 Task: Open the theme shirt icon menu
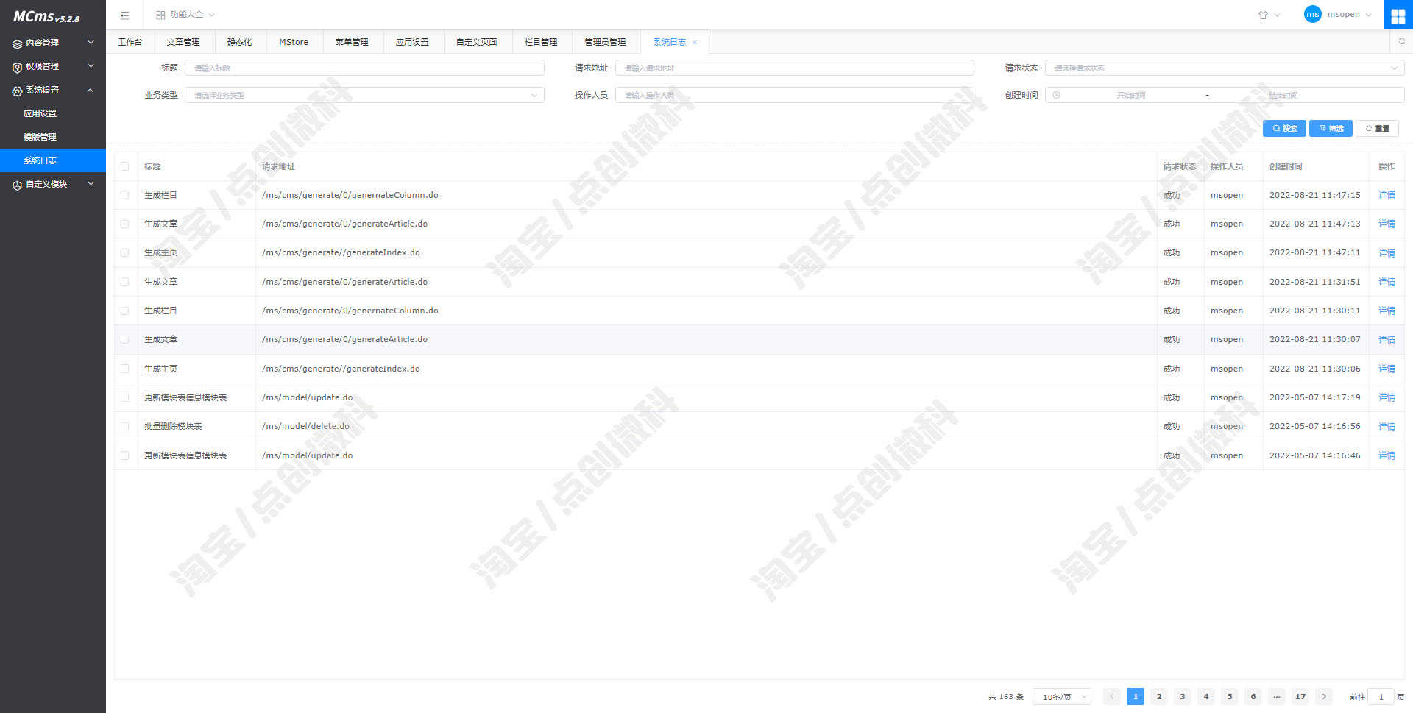coord(1263,15)
